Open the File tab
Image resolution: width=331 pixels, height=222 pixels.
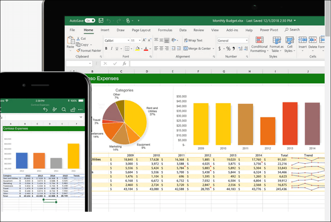[72, 30]
